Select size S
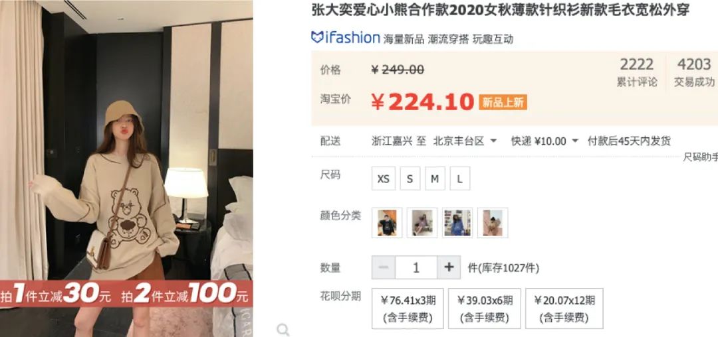Screen dimensions: 718x337 (410, 179)
